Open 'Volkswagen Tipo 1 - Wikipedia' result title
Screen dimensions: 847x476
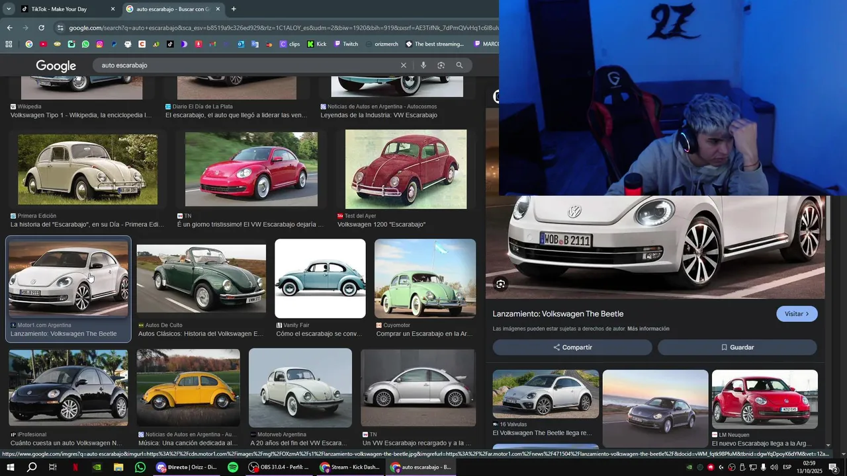tap(81, 115)
